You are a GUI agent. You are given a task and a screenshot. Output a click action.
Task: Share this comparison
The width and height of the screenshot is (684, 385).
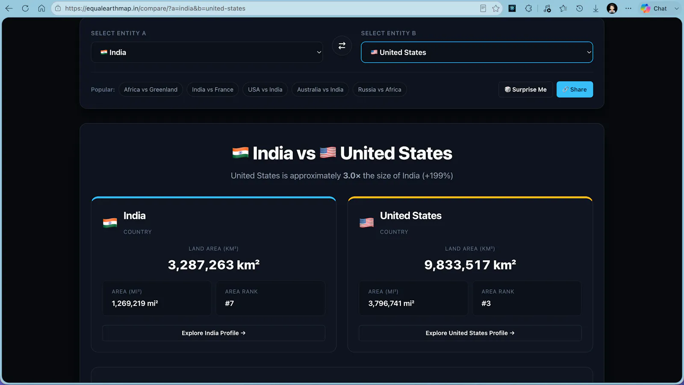point(575,89)
